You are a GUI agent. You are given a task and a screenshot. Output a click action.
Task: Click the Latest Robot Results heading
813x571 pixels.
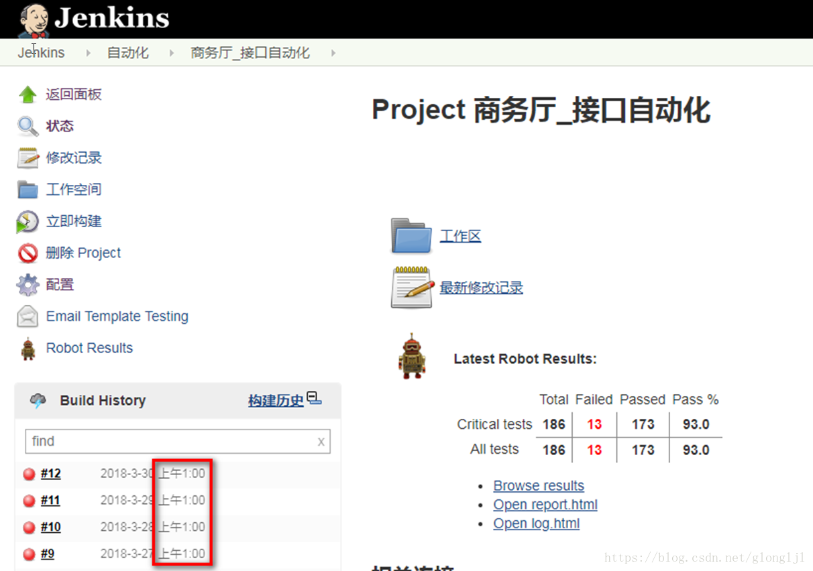pos(525,359)
